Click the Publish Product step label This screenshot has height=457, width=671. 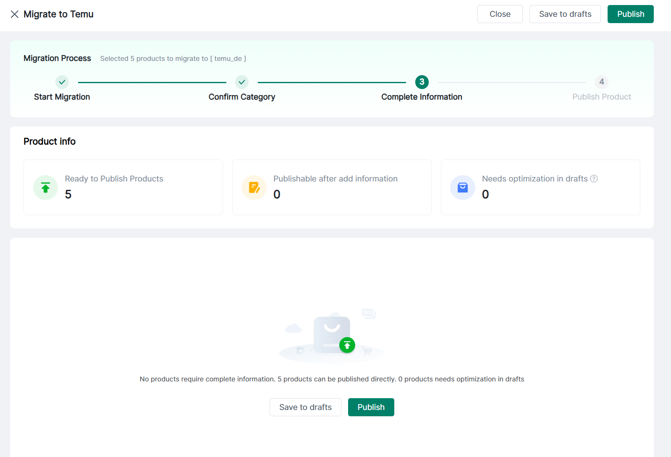tap(601, 97)
